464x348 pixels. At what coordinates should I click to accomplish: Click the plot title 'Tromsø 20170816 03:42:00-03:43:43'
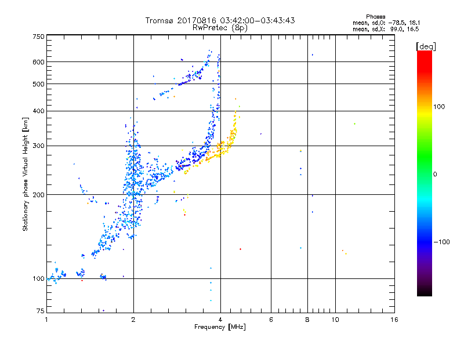220,20
